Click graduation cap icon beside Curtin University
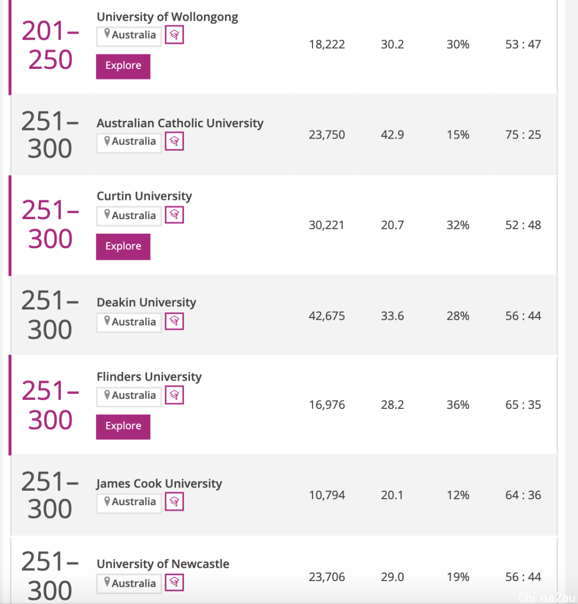Screen dimensions: 578x604 coord(174,214)
